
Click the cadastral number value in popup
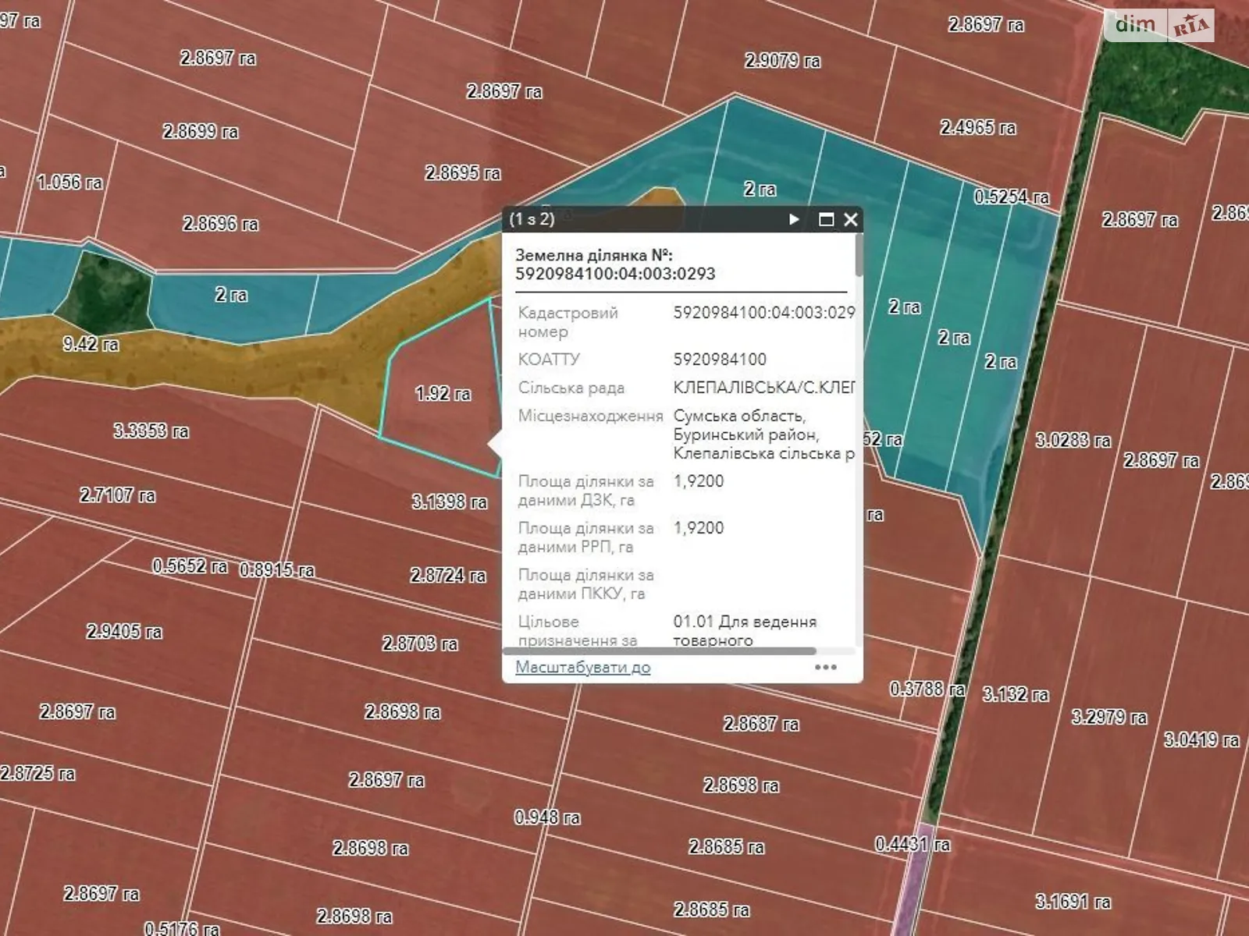[763, 313]
